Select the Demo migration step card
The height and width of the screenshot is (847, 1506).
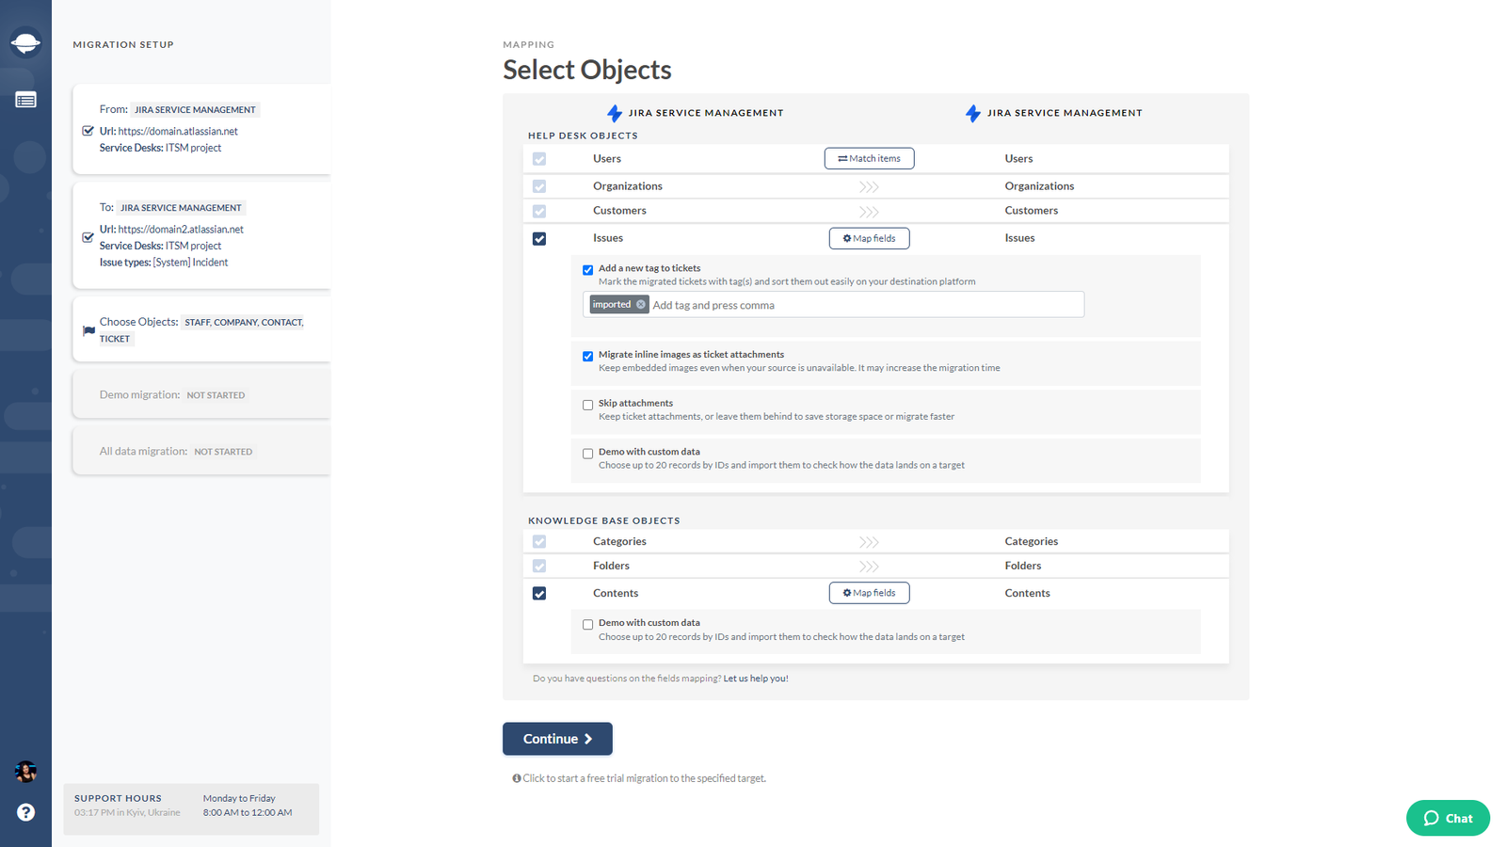(201, 394)
